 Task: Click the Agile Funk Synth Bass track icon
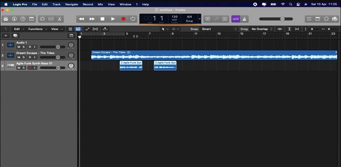pyautogui.click(x=11, y=66)
